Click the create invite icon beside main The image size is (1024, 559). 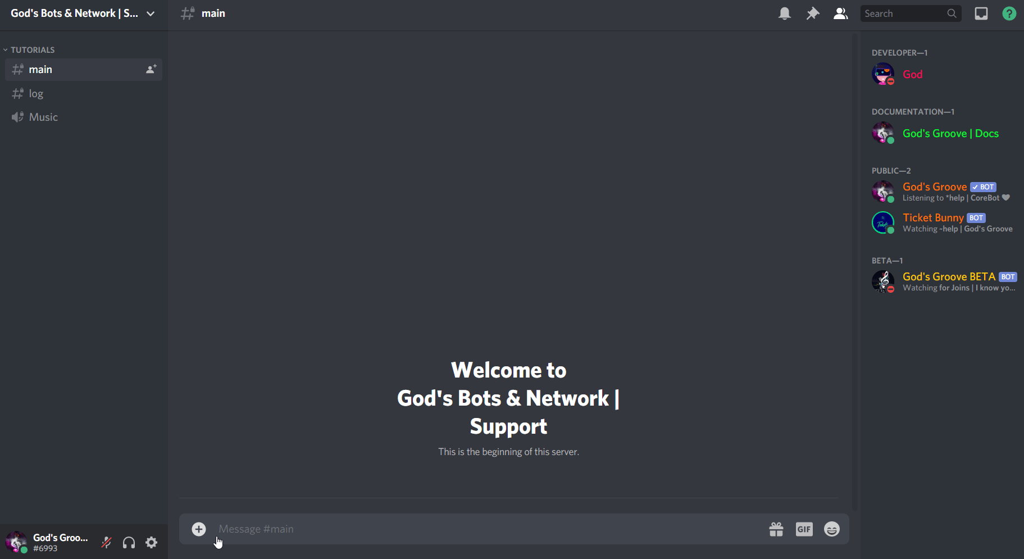click(x=151, y=70)
